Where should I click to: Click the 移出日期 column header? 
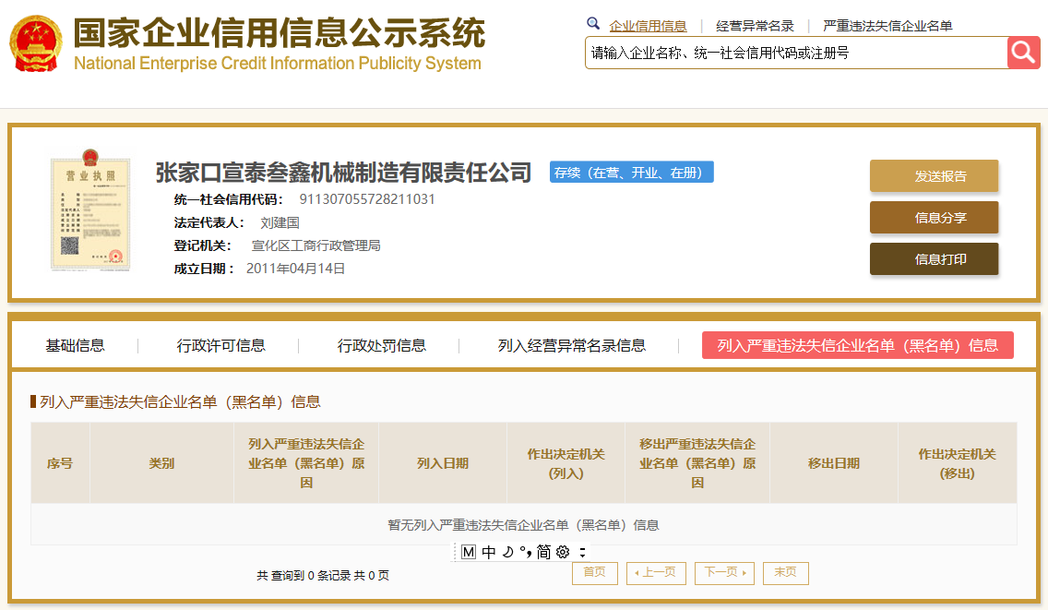833,463
